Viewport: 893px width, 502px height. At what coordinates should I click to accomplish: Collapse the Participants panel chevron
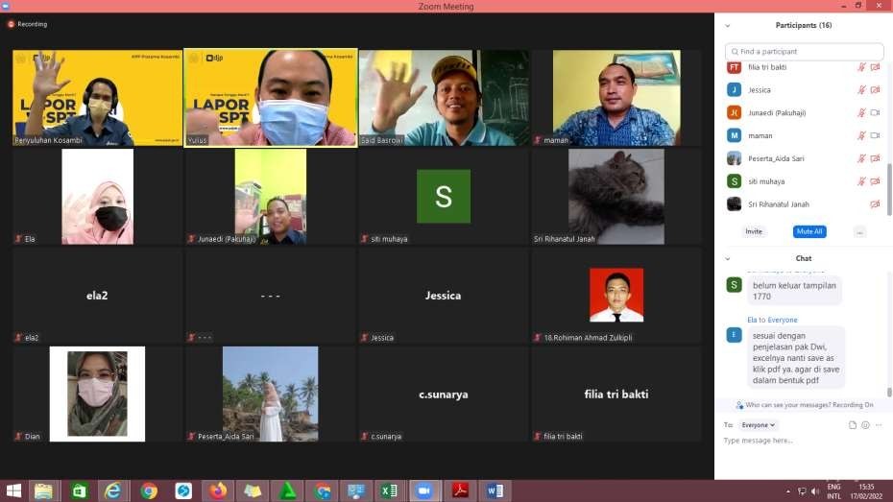point(728,25)
